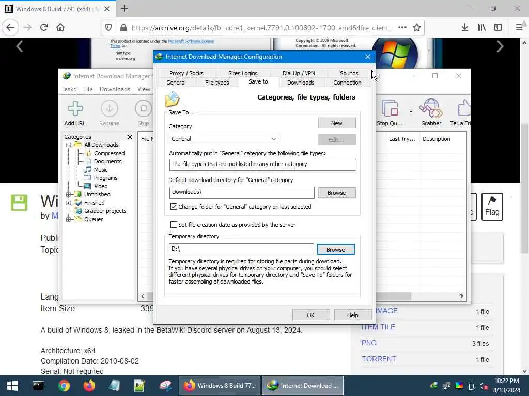Open the Proxy / Socks tab

(186, 73)
